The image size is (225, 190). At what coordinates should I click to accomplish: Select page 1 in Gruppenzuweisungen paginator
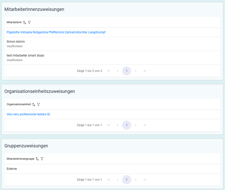pos(127,180)
